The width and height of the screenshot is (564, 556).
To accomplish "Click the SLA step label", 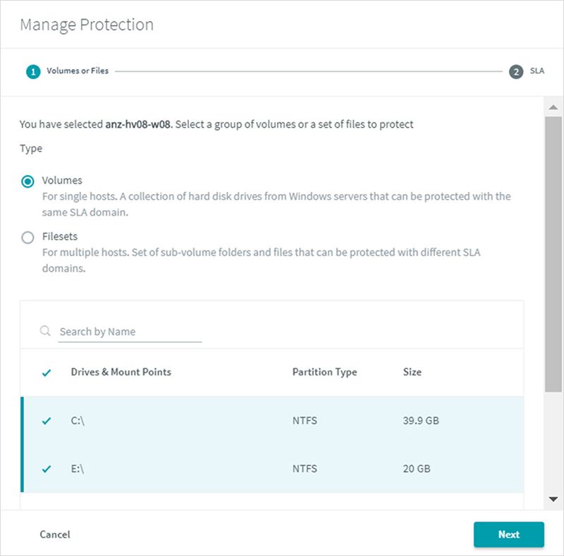I will coord(537,71).
